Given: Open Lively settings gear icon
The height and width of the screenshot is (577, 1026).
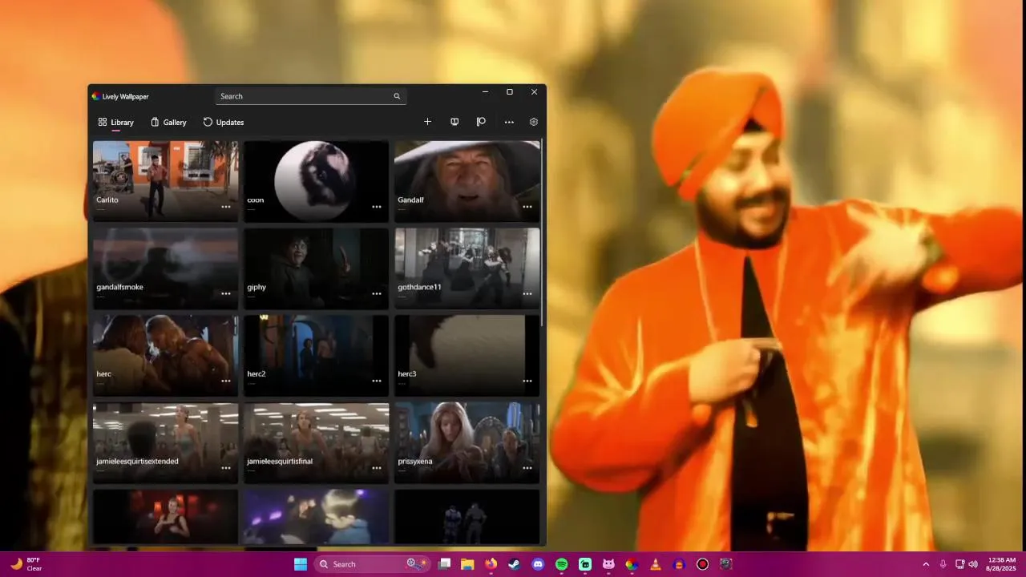Looking at the screenshot, I should click(x=534, y=122).
